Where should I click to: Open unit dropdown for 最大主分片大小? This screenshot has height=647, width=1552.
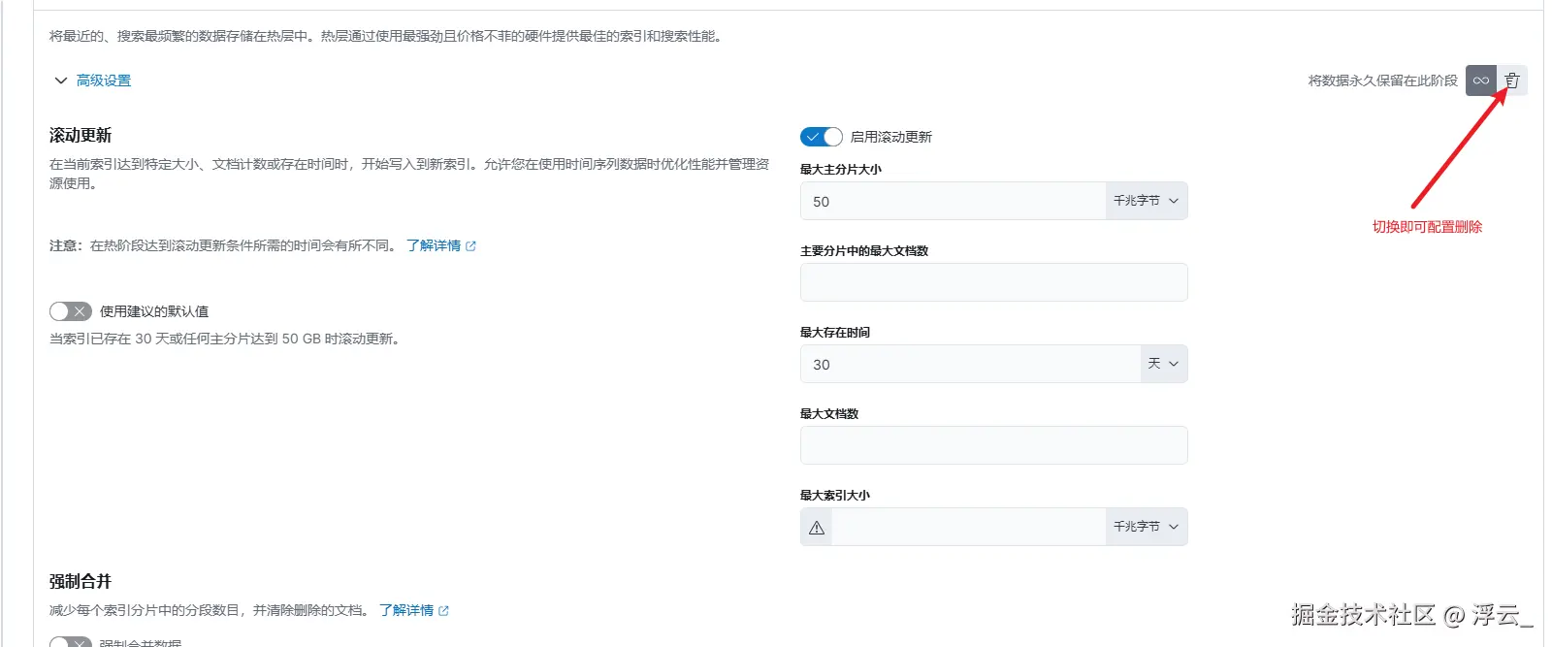1147,201
